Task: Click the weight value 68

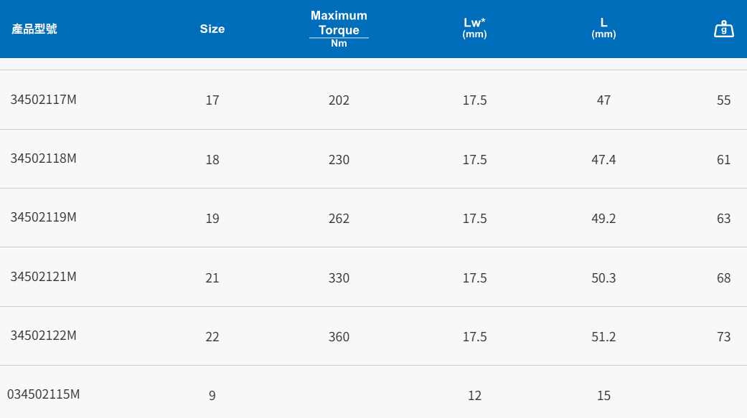Action: 723,277
